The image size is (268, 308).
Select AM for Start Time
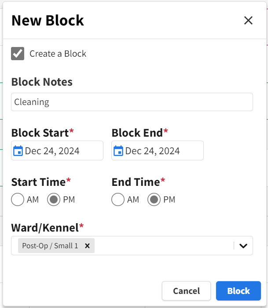coord(18,200)
